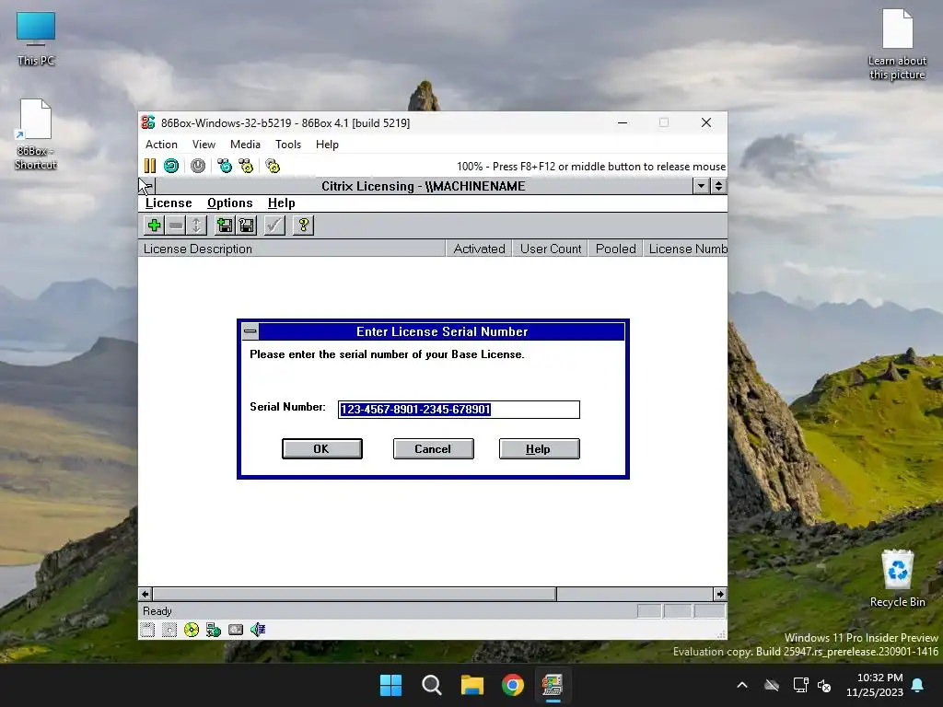Click the second floppy drive status icon

169,630
